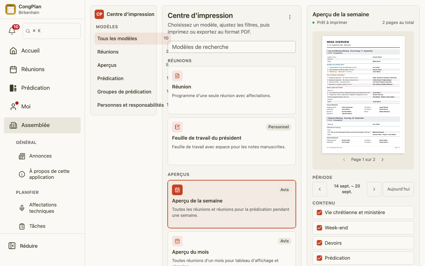Select Tous les modèles category
Viewport: 425px width, 266px height.
pos(133,39)
